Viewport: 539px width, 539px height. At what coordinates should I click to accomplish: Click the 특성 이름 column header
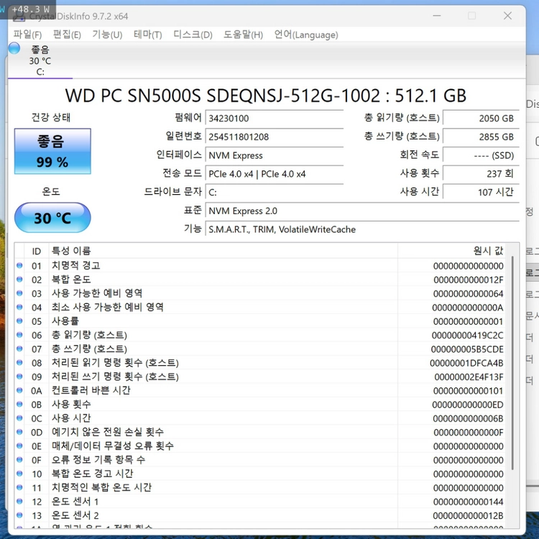[x=224, y=251]
